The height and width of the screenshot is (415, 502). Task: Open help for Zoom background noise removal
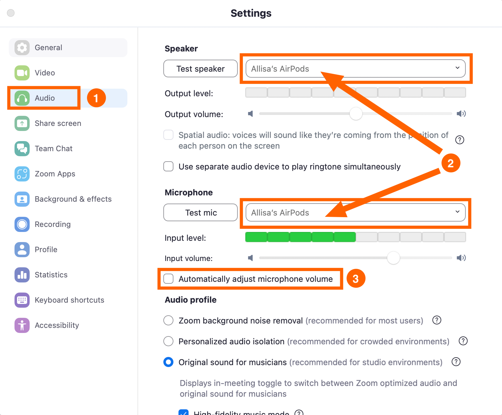(x=437, y=320)
